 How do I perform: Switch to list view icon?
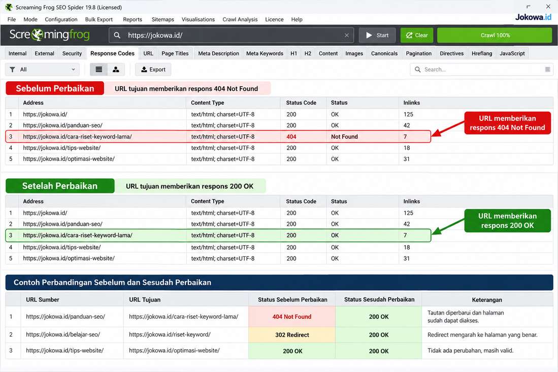pyautogui.click(x=99, y=70)
